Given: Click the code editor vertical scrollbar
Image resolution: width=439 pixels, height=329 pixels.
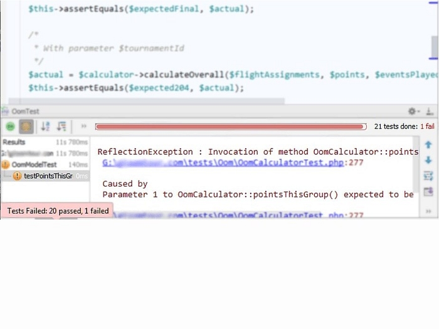Looking at the screenshot, I should pyautogui.click(x=434, y=47).
